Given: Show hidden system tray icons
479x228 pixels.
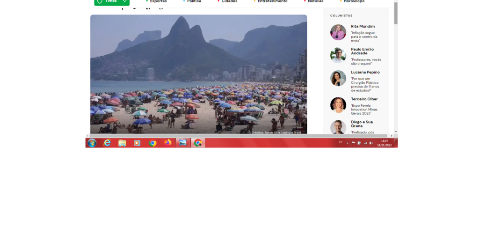Looking at the screenshot, I should [x=348, y=143].
